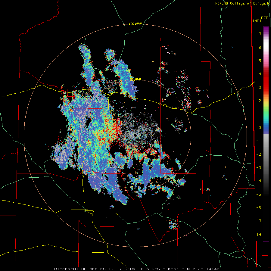This screenshot has width=271, height=271.
Task: Click the 100 NMI range ring label
Action: (x=135, y=24)
